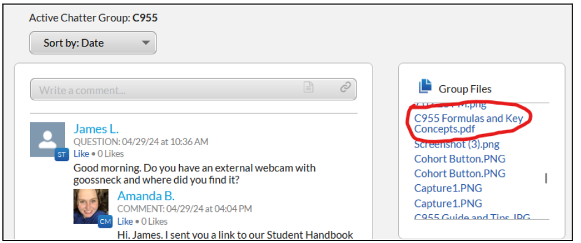Image resolution: width=581 pixels, height=243 pixels.
Task: Like Amanda B.'s comment
Action: (x=125, y=221)
